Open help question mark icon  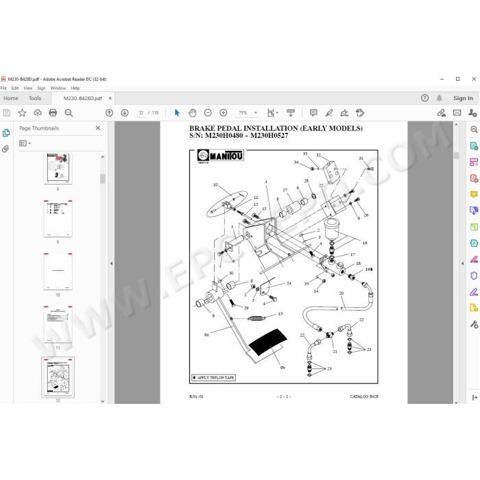coord(424,98)
